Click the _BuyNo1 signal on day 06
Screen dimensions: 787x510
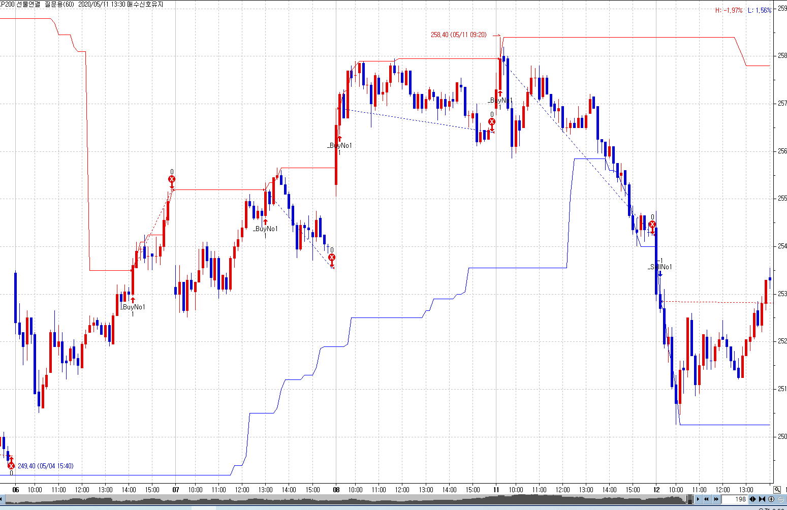click(133, 300)
